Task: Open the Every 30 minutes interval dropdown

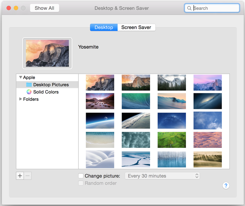Action: pyautogui.click(x=162, y=176)
